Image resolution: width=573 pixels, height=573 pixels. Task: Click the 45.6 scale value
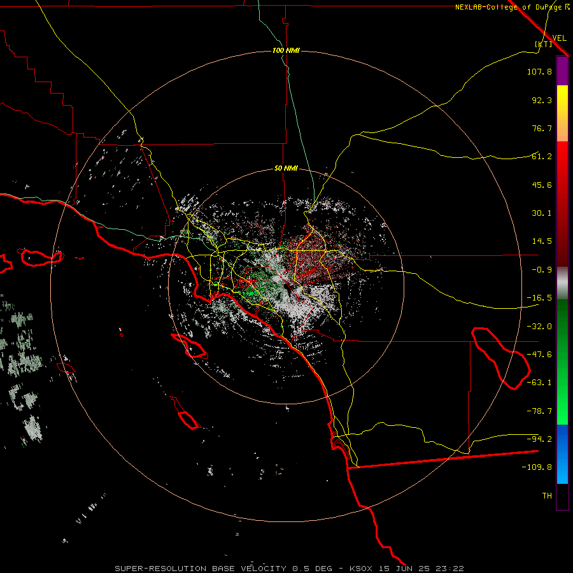[542, 185]
